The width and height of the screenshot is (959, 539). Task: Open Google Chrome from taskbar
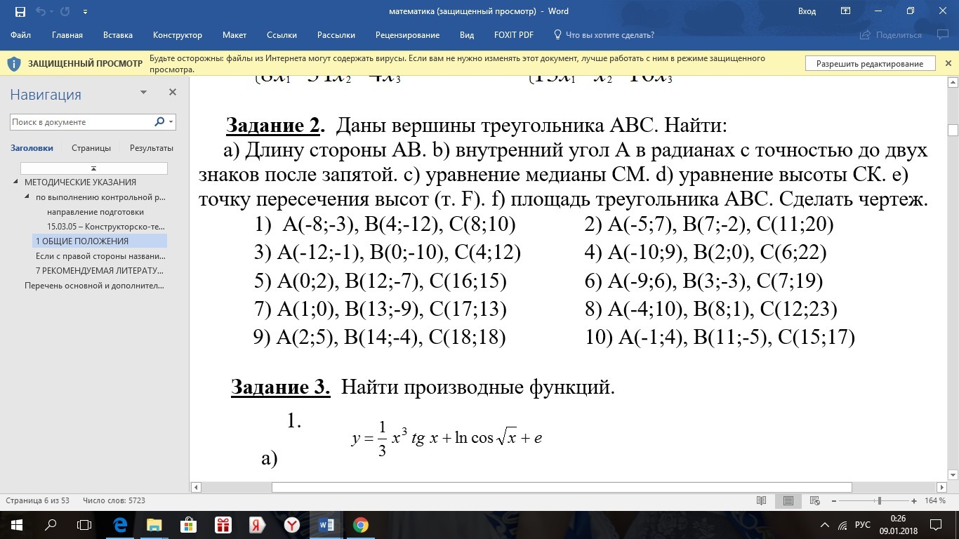pyautogui.click(x=360, y=525)
